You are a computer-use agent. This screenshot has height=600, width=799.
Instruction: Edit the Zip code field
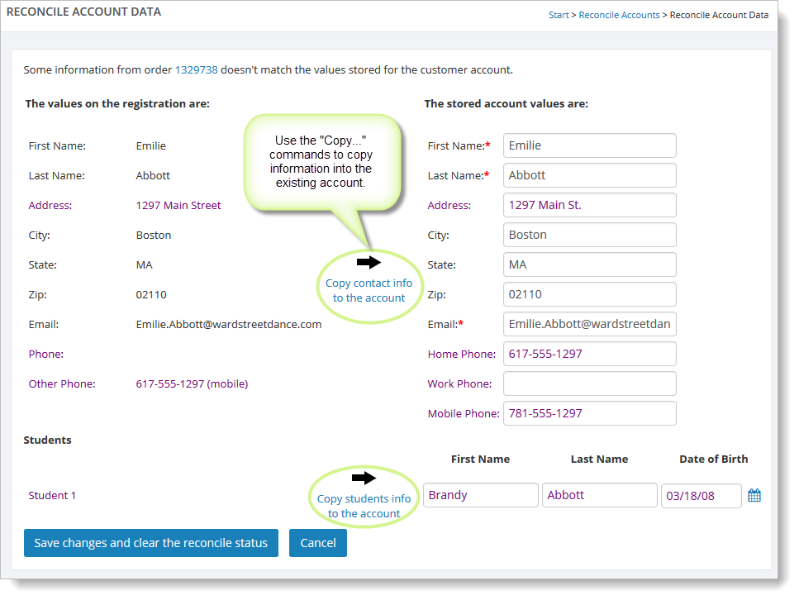589,294
